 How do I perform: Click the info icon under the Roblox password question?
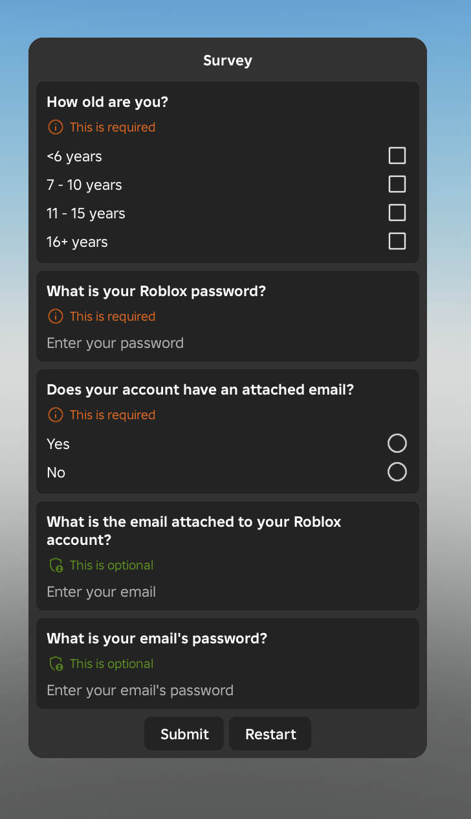[x=55, y=316]
